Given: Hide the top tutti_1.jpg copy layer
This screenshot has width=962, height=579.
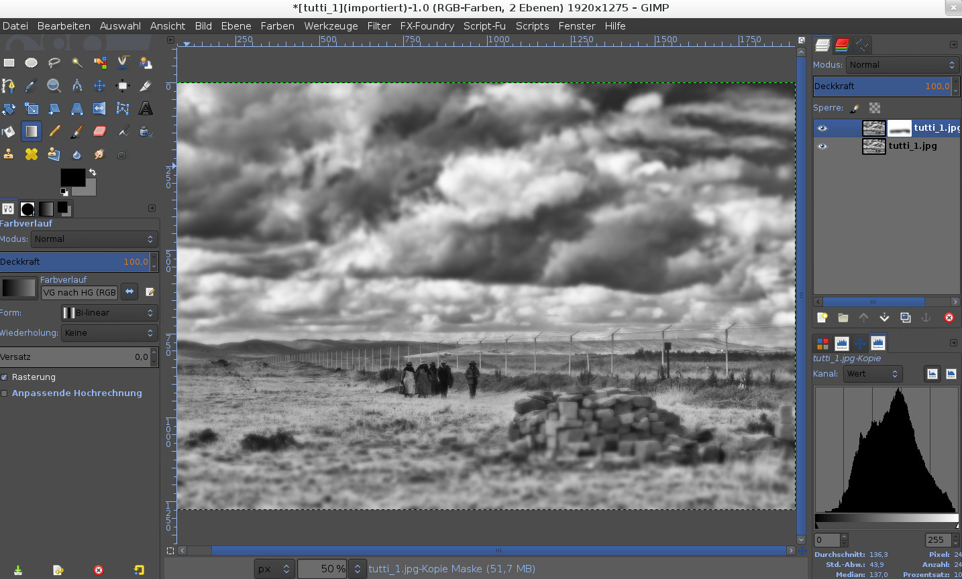Looking at the screenshot, I should [823, 128].
